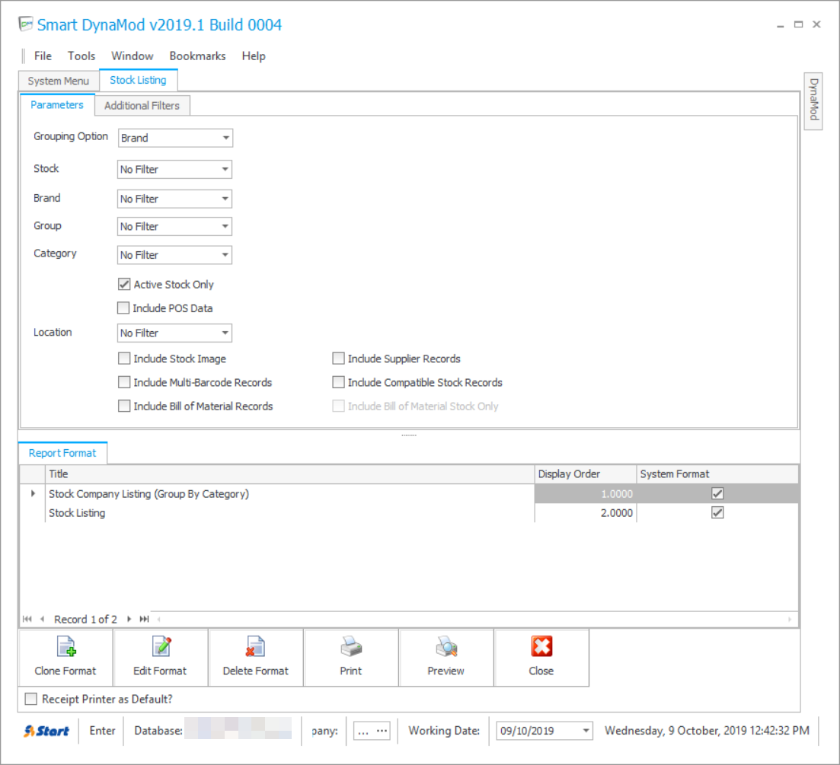Image resolution: width=840 pixels, height=765 pixels.
Task: Click the Enter label in status bar
Action: [102, 731]
